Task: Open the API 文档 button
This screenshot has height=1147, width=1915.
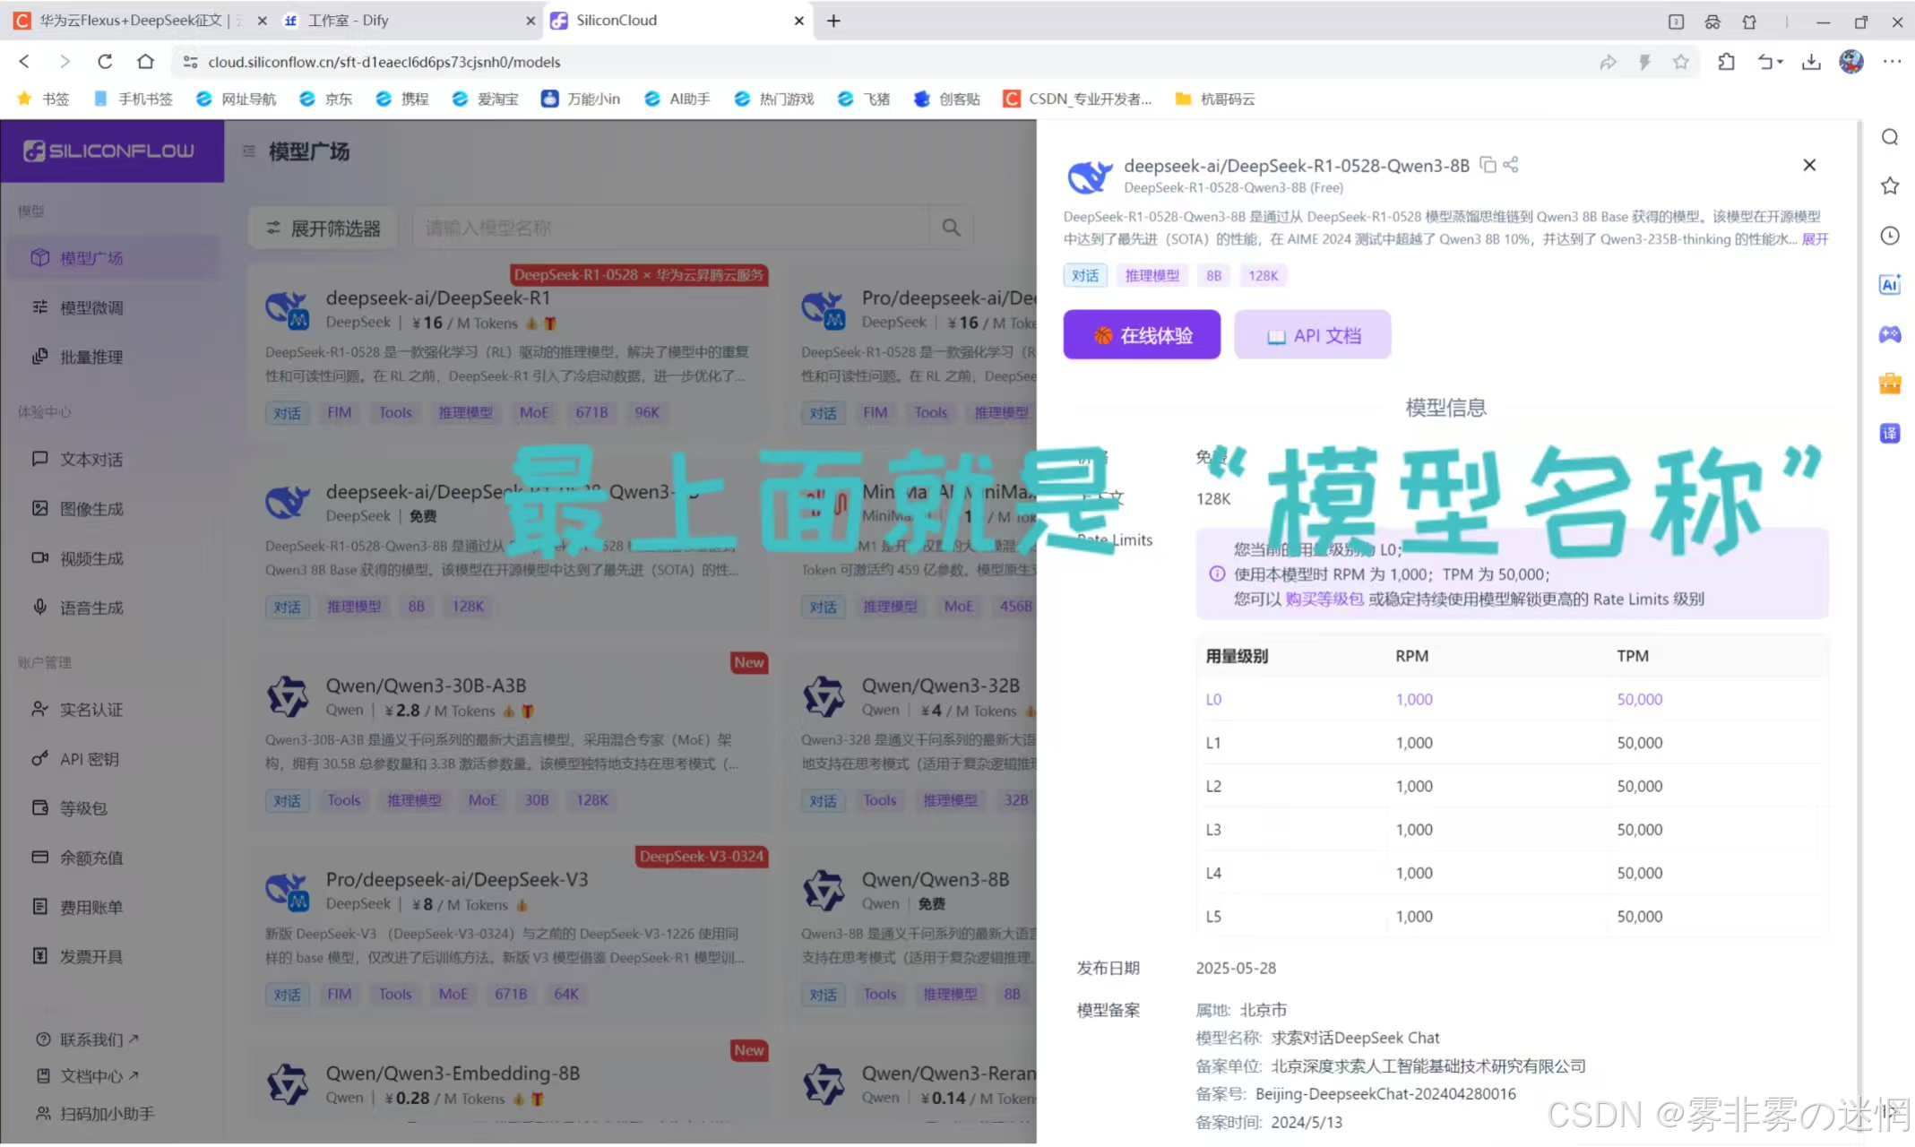Action: (x=1313, y=335)
